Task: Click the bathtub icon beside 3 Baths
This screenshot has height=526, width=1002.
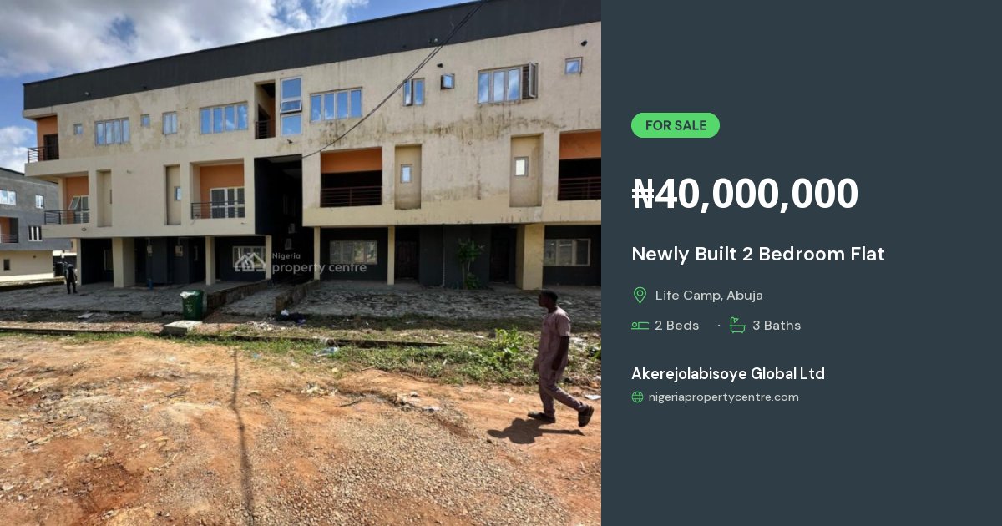Action: tap(737, 326)
